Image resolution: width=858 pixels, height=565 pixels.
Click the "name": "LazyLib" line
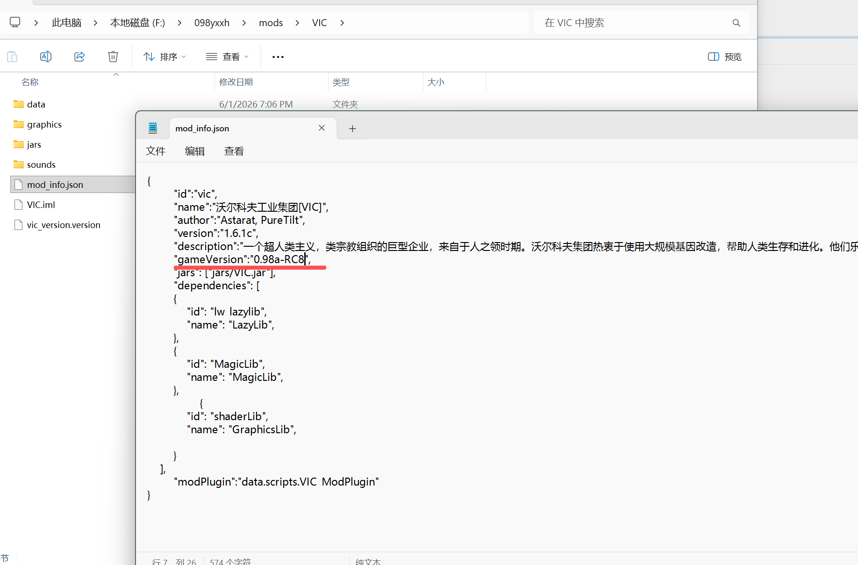231,325
